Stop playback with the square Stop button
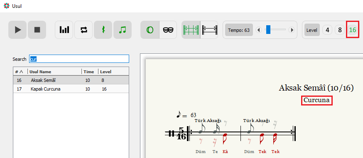The image size is (363, 158). (x=37, y=30)
